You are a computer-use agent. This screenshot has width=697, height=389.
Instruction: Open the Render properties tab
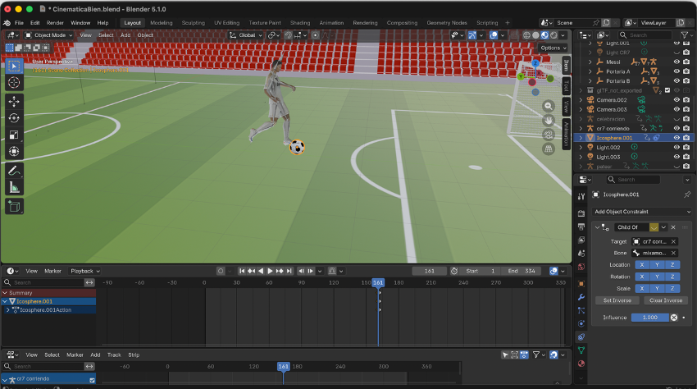point(581,213)
